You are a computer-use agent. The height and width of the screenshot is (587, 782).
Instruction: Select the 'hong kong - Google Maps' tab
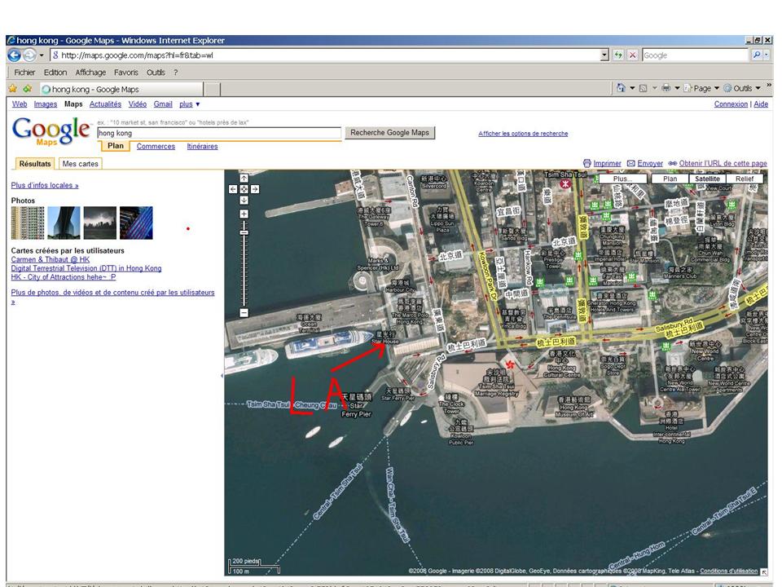coord(121,90)
